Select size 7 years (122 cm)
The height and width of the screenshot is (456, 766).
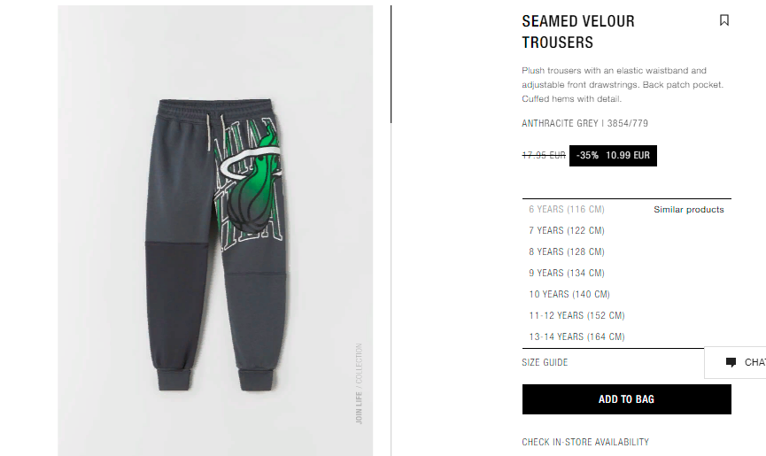point(566,230)
